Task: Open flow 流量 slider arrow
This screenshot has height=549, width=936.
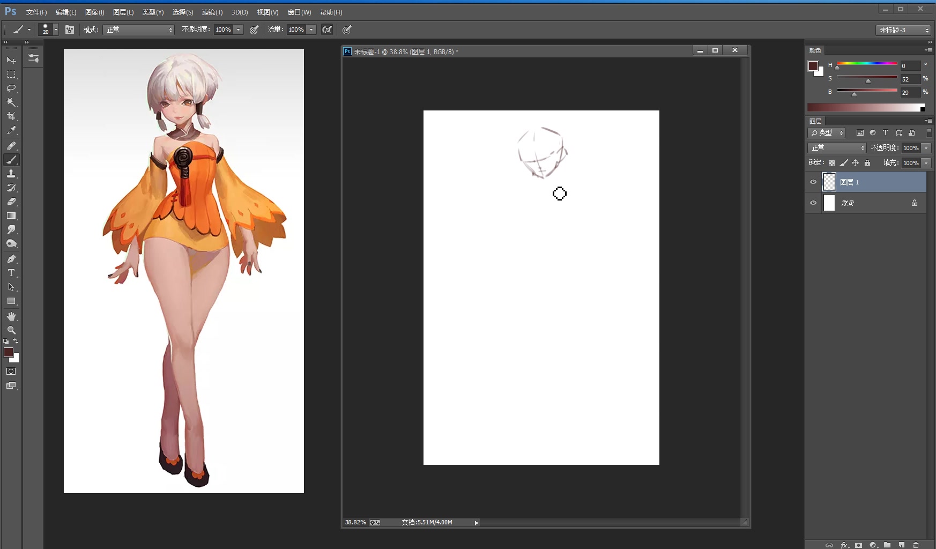Action: click(311, 29)
